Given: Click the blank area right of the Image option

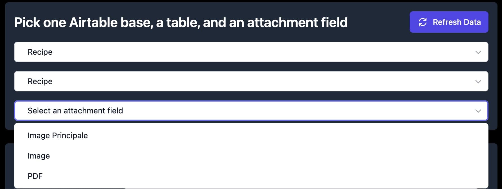Looking at the screenshot, I should pyautogui.click(x=254, y=156).
